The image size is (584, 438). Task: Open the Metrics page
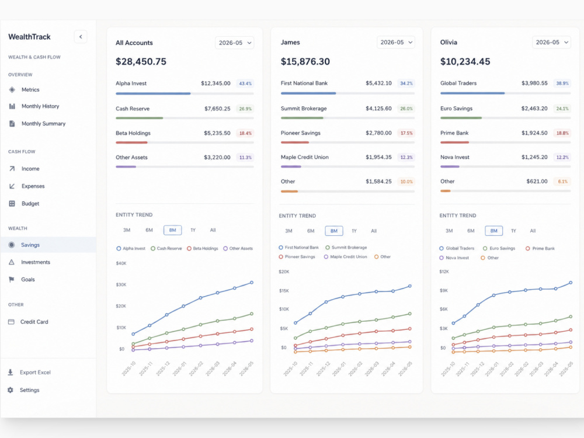[x=30, y=90]
